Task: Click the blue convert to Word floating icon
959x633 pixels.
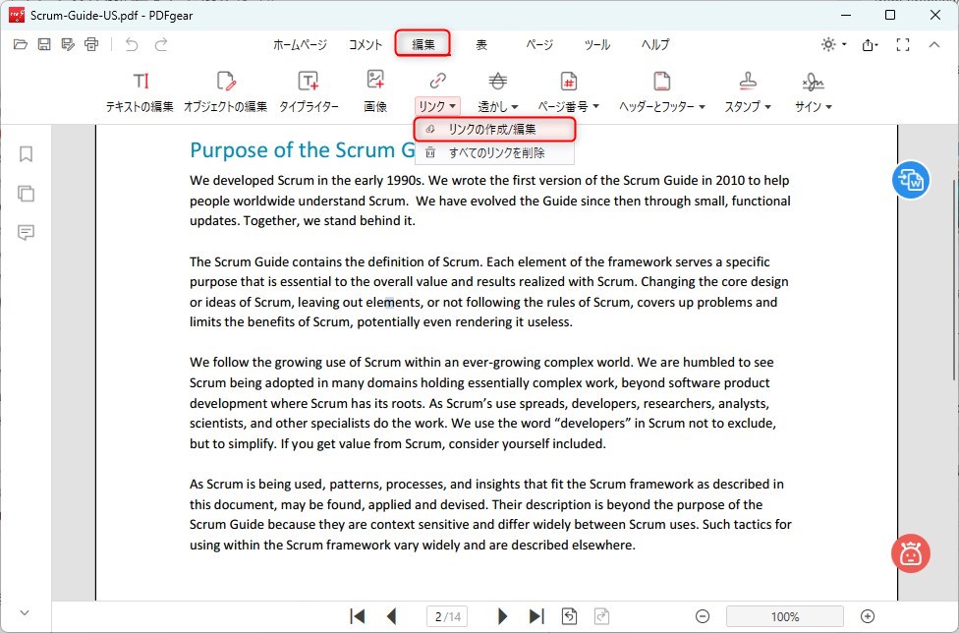Action: coord(911,180)
